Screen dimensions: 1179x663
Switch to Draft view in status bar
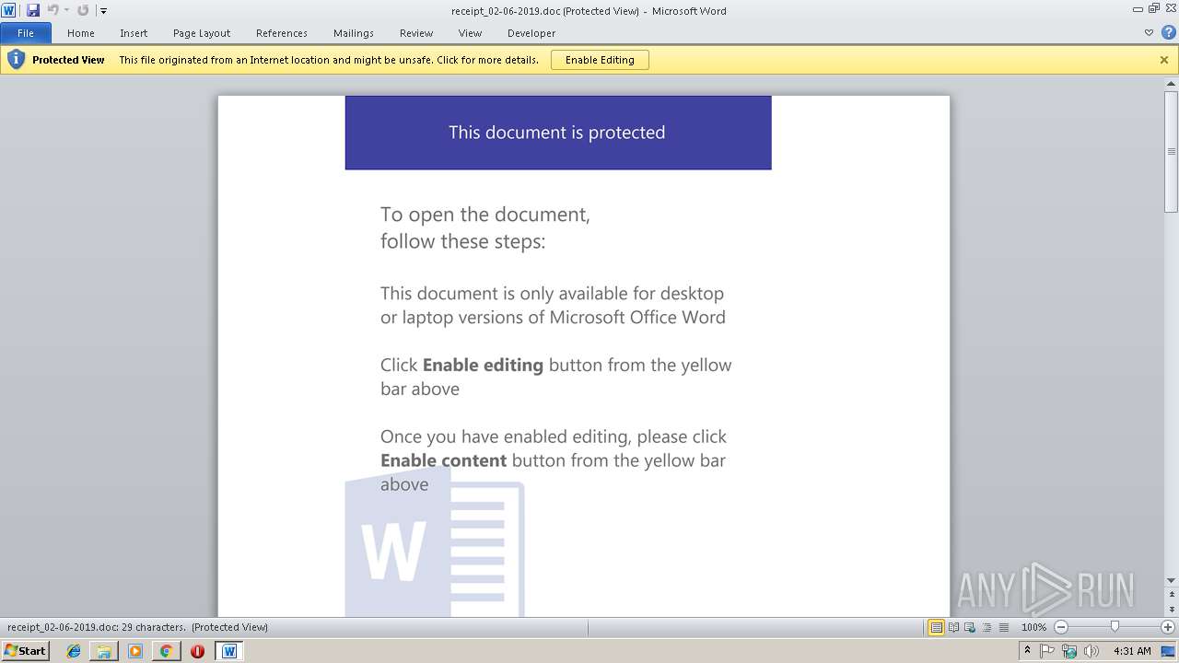click(1003, 627)
